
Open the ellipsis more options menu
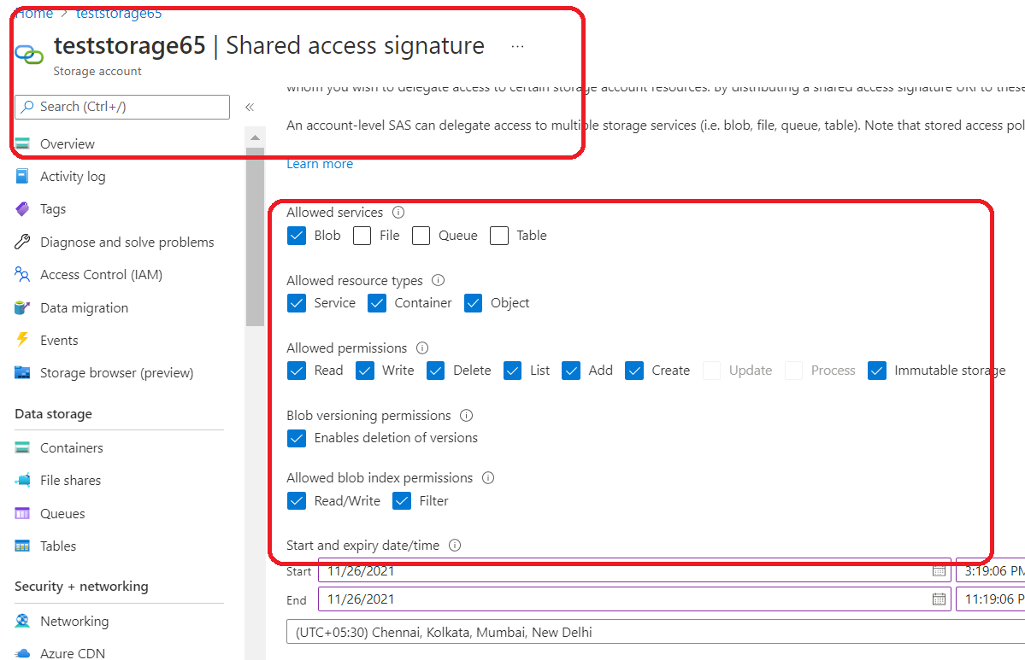coord(517,46)
